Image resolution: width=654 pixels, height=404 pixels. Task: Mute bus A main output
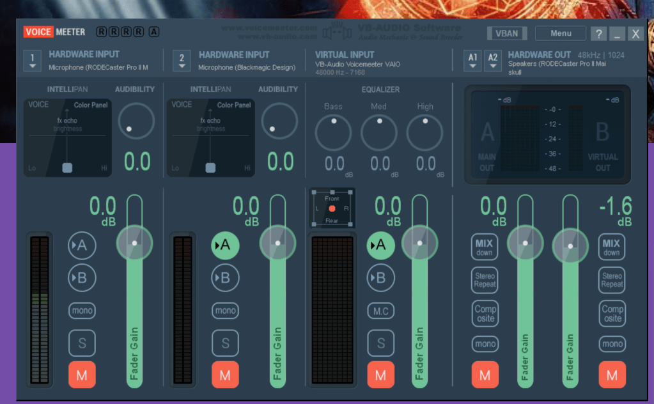(485, 375)
